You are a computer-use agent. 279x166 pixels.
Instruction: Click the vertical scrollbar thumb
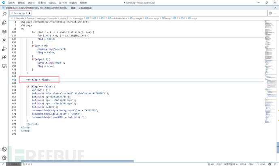click(x=278, y=147)
